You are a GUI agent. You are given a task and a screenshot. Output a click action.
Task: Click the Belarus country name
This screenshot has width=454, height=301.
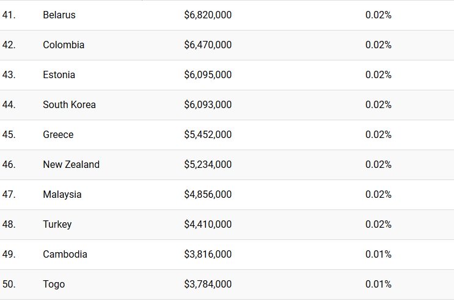[x=59, y=15]
